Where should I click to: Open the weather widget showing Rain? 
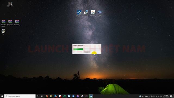[x=144, y=96]
